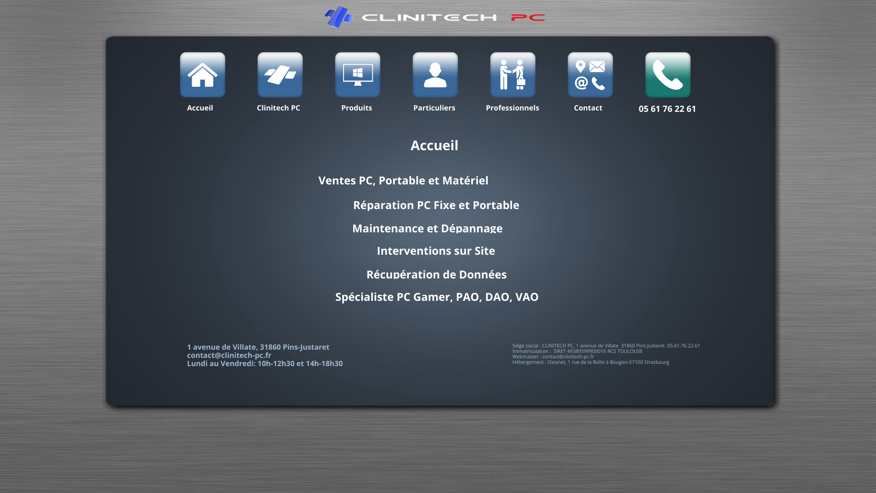Go to the Accueil menu label
Screen dimensions: 876x493
tap(200, 108)
